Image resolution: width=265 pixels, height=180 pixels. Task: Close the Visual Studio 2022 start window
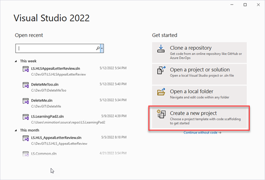point(259,5)
